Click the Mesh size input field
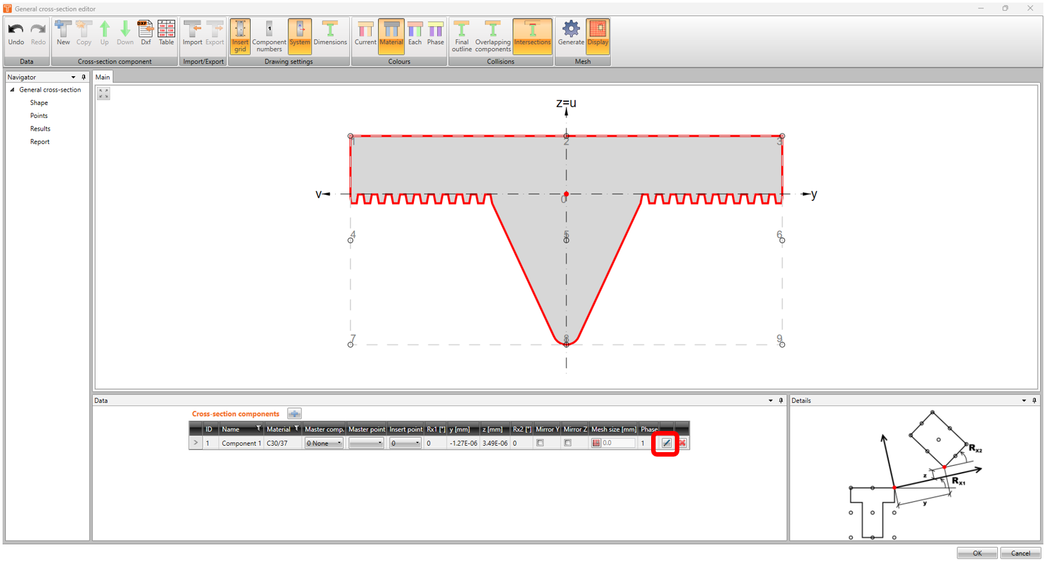 tap(618, 443)
